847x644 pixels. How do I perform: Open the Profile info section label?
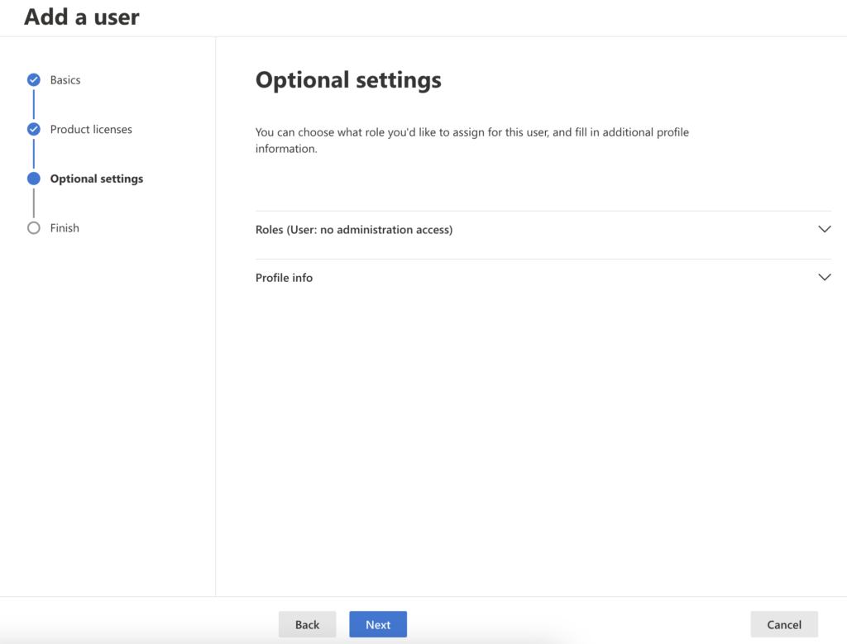(x=284, y=278)
